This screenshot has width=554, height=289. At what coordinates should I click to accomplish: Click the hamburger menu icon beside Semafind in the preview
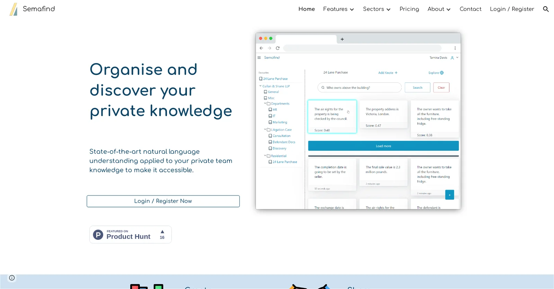(259, 58)
